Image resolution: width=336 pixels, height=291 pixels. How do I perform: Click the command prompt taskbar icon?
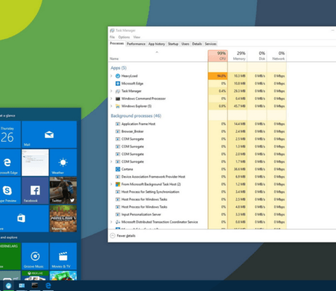coord(35,285)
